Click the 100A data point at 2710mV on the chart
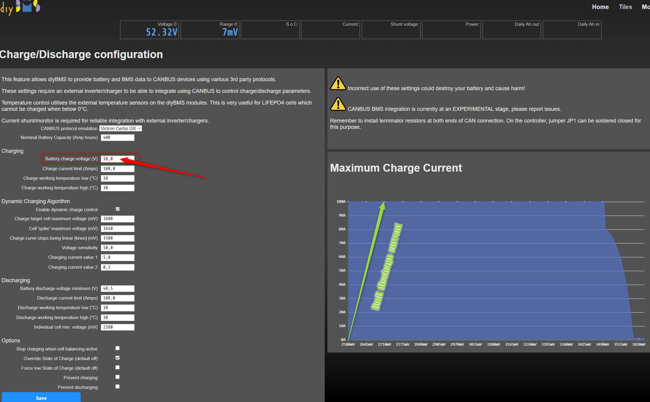Viewport: 650px width, 402px height. [384, 202]
